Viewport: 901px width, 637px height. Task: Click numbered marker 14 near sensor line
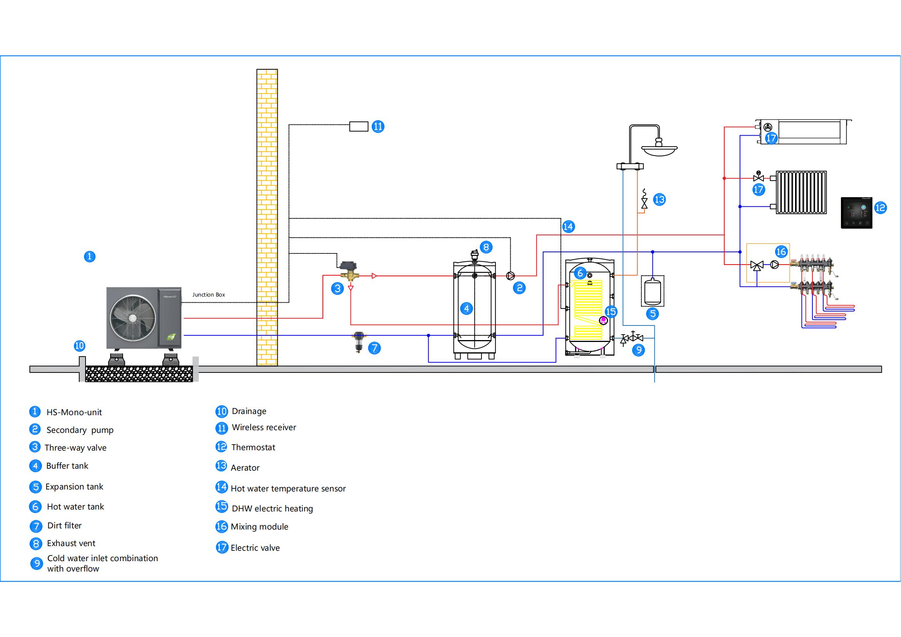[x=568, y=226]
